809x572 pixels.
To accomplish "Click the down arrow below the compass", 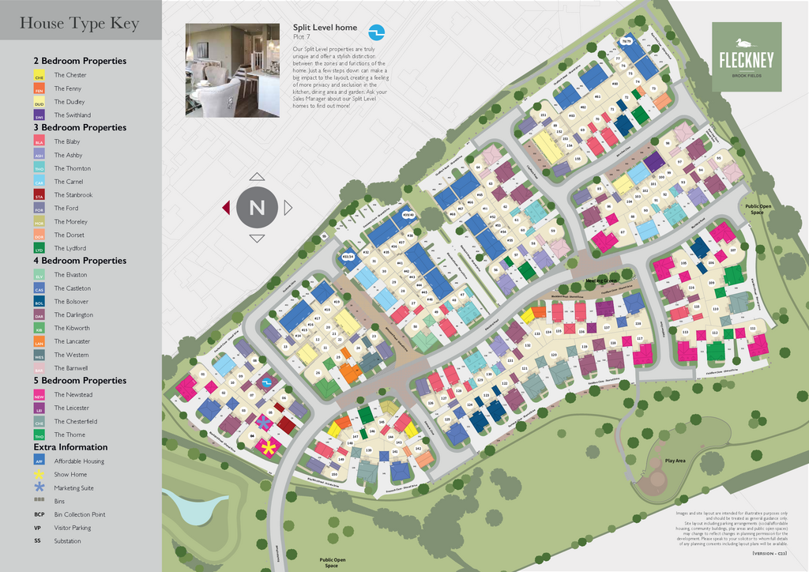I will [257, 239].
